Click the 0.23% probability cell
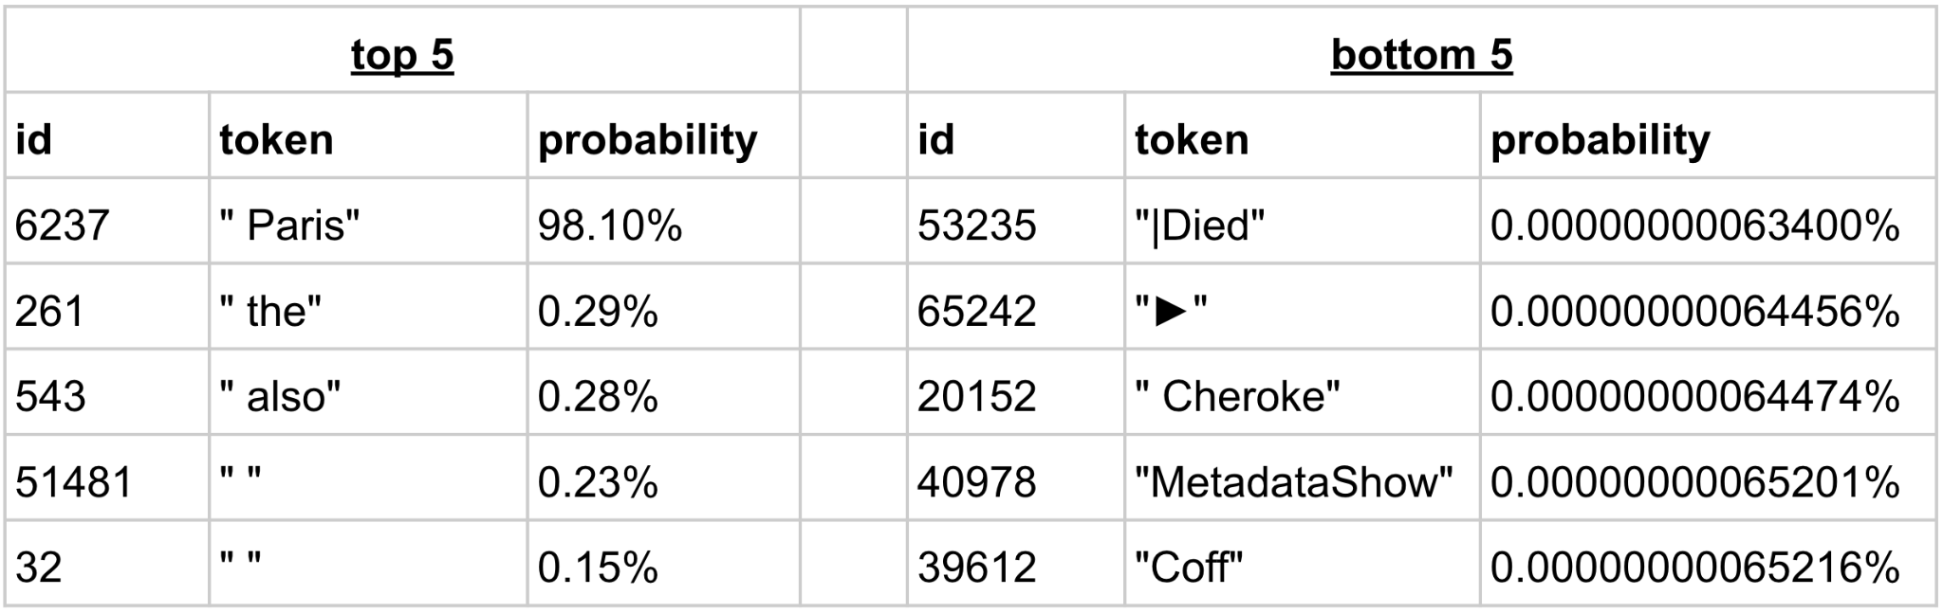 coord(598,481)
